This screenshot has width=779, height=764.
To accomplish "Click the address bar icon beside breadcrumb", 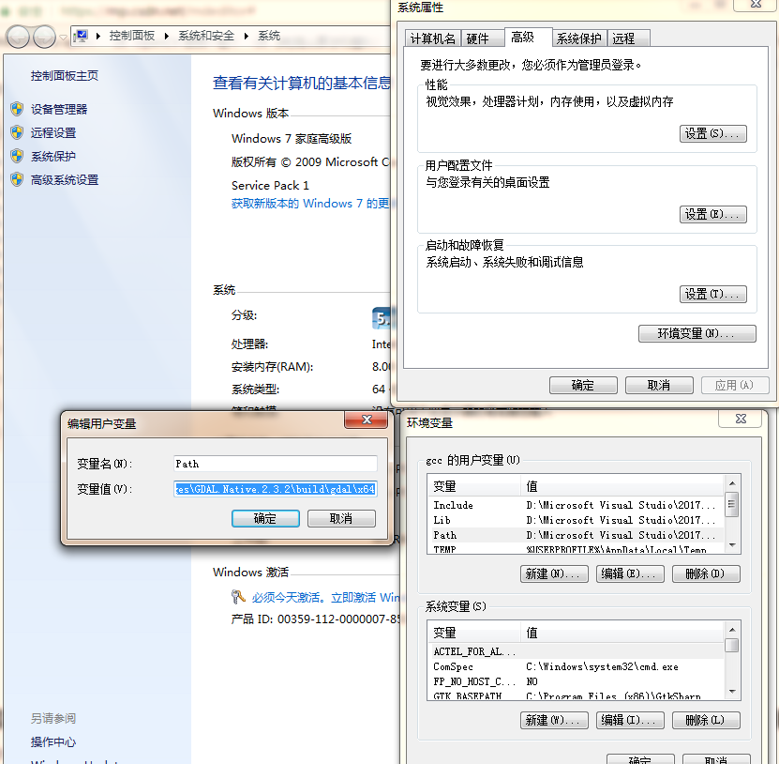I will pyautogui.click(x=82, y=36).
